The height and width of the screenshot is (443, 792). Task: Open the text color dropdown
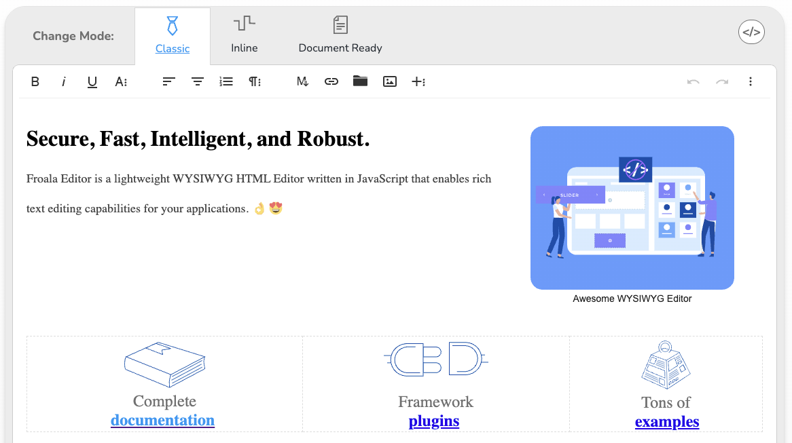tap(121, 81)
